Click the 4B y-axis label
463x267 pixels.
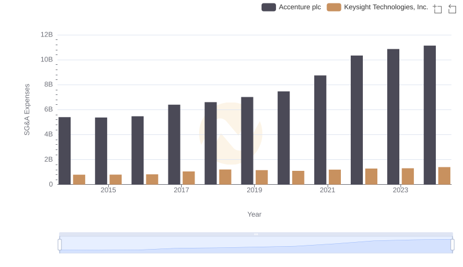click(49, 134)
